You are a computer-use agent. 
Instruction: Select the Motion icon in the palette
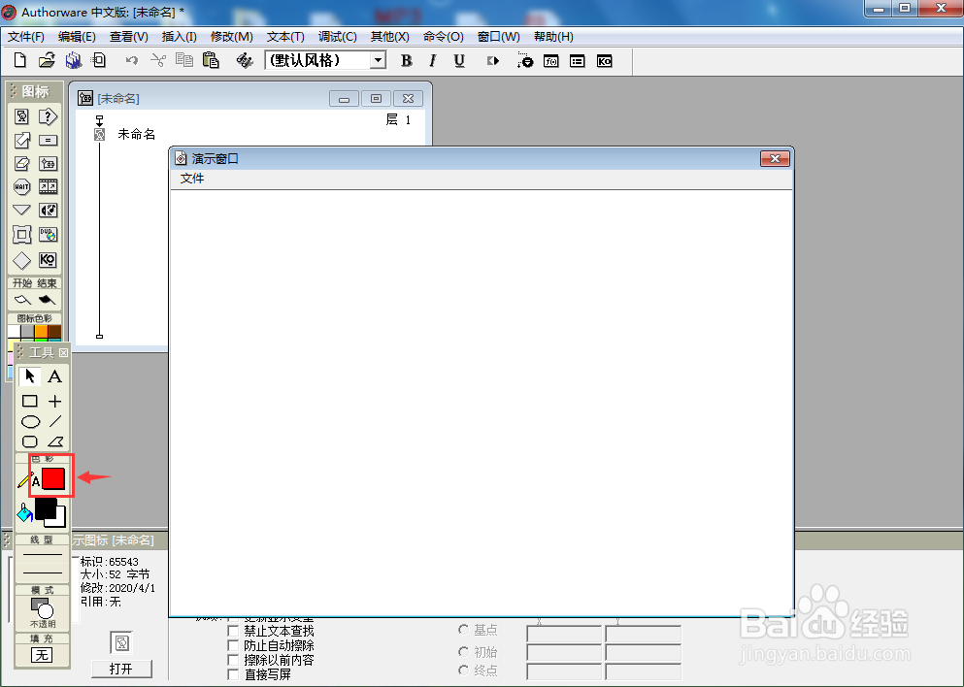coord(21,140)
